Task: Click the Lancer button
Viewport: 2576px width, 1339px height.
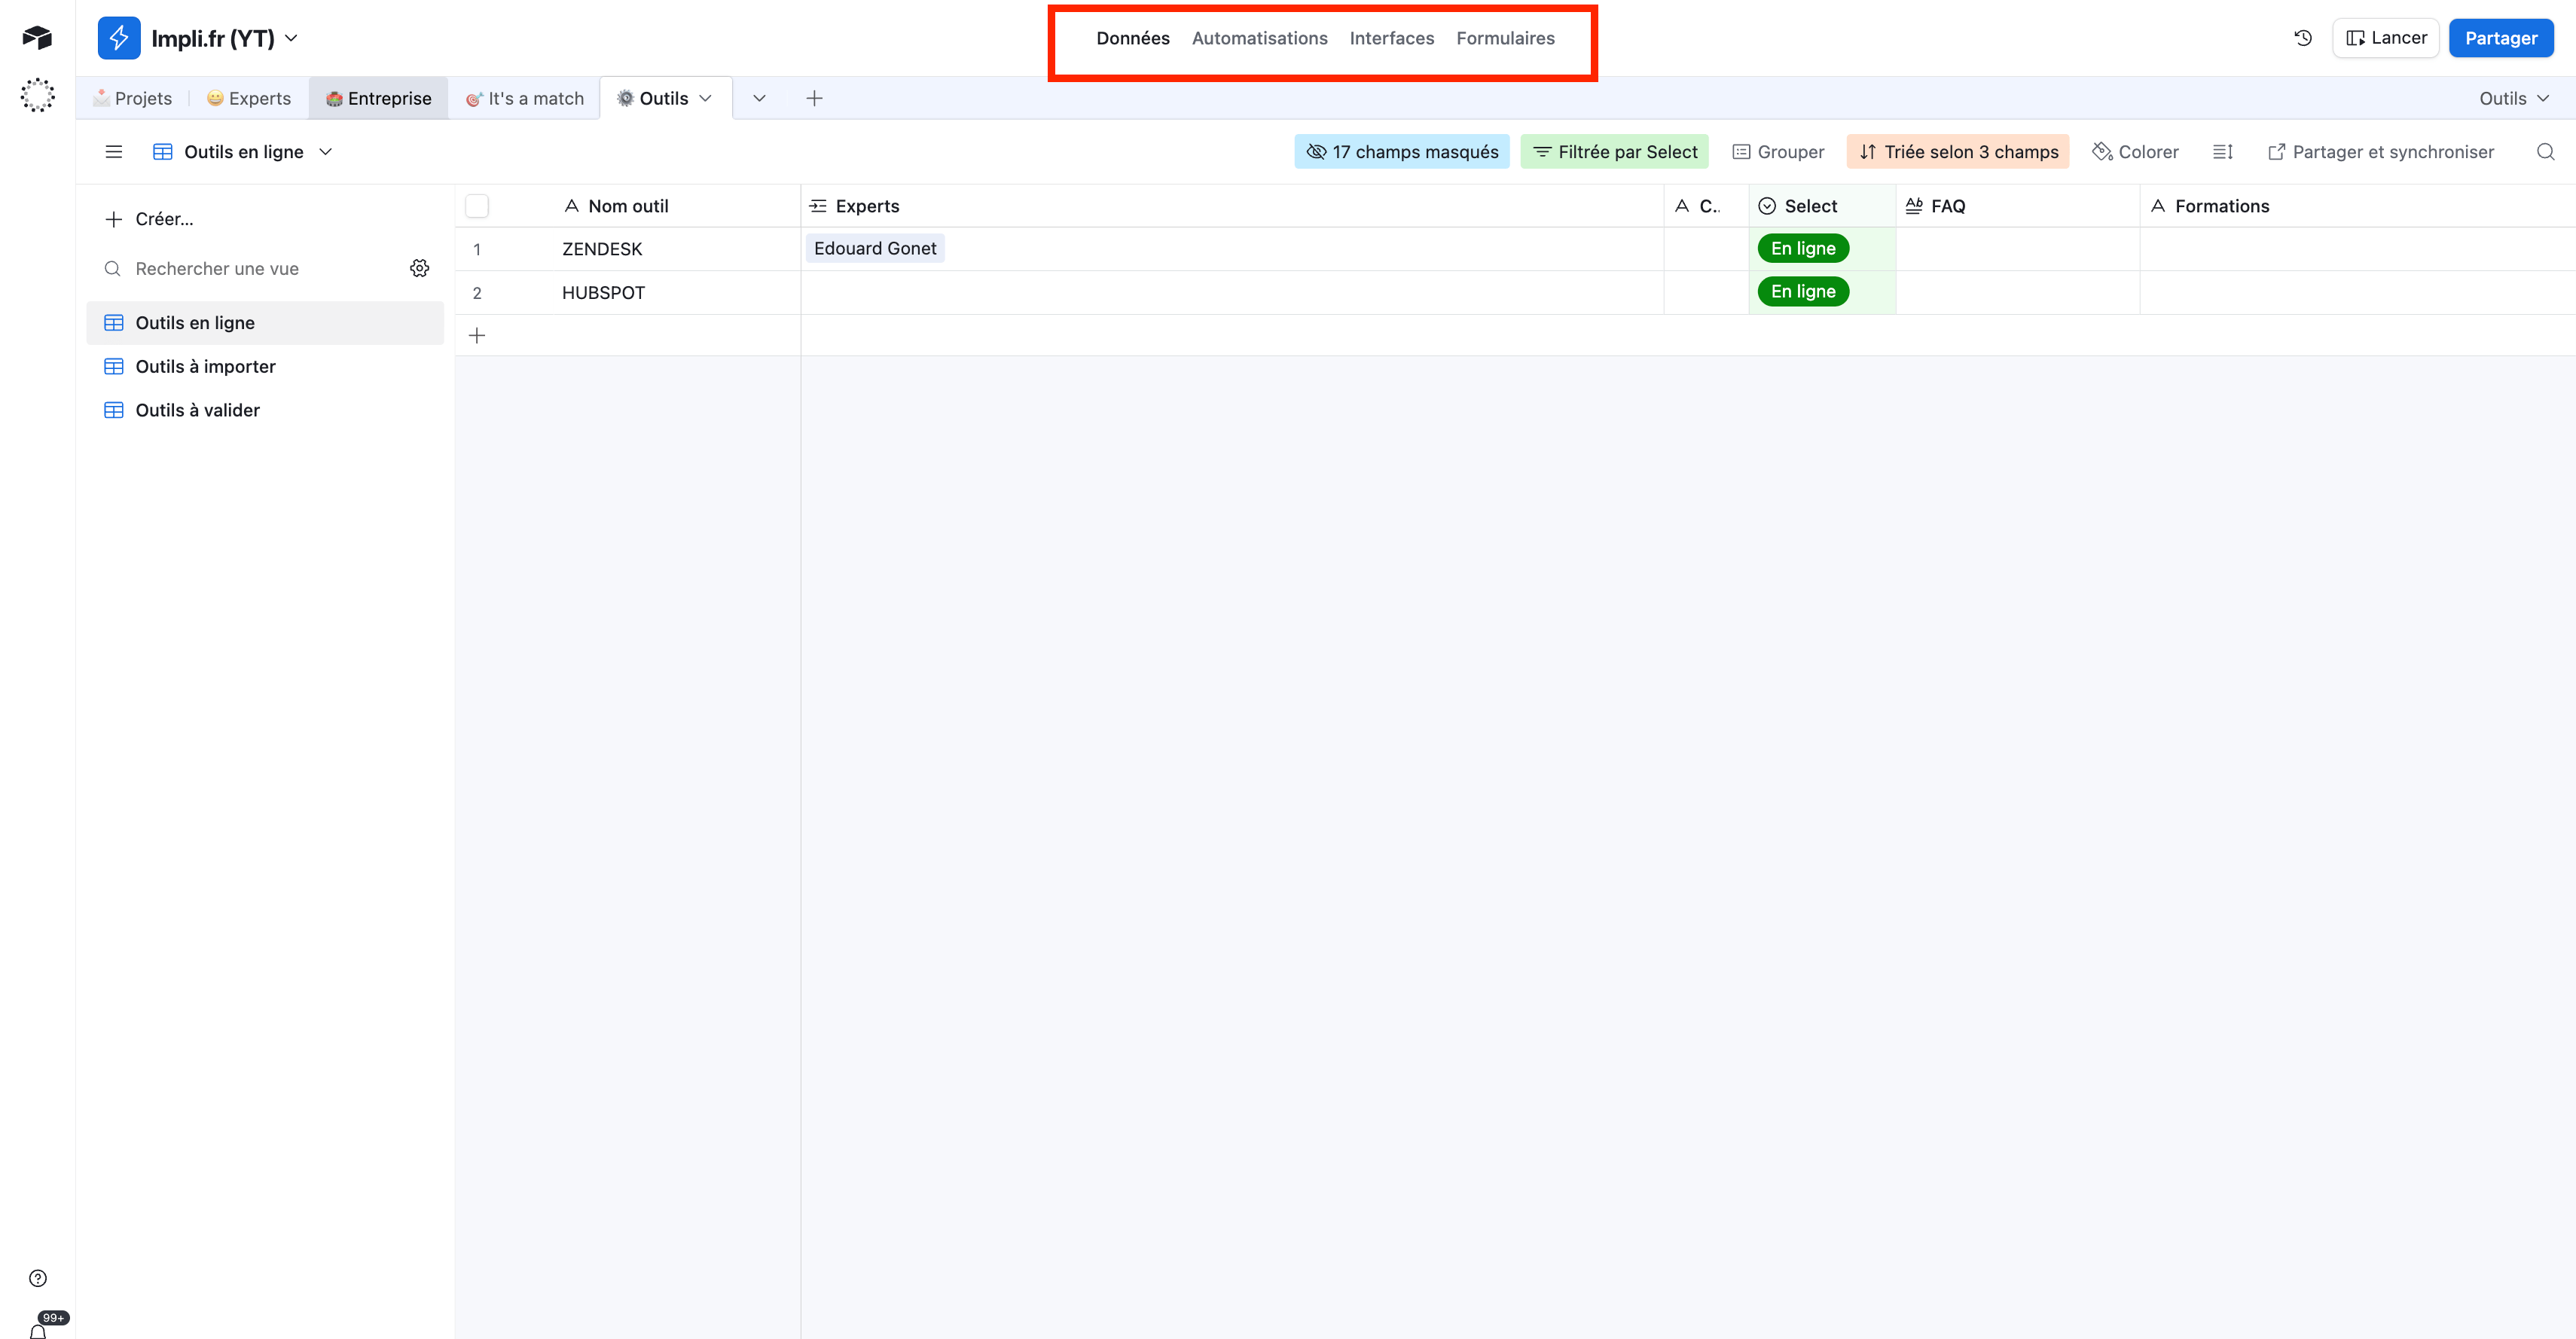Action: (x=2385, y=38)
